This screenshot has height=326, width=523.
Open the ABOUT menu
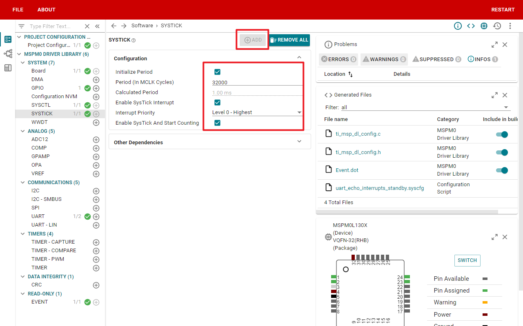[47, 9]
